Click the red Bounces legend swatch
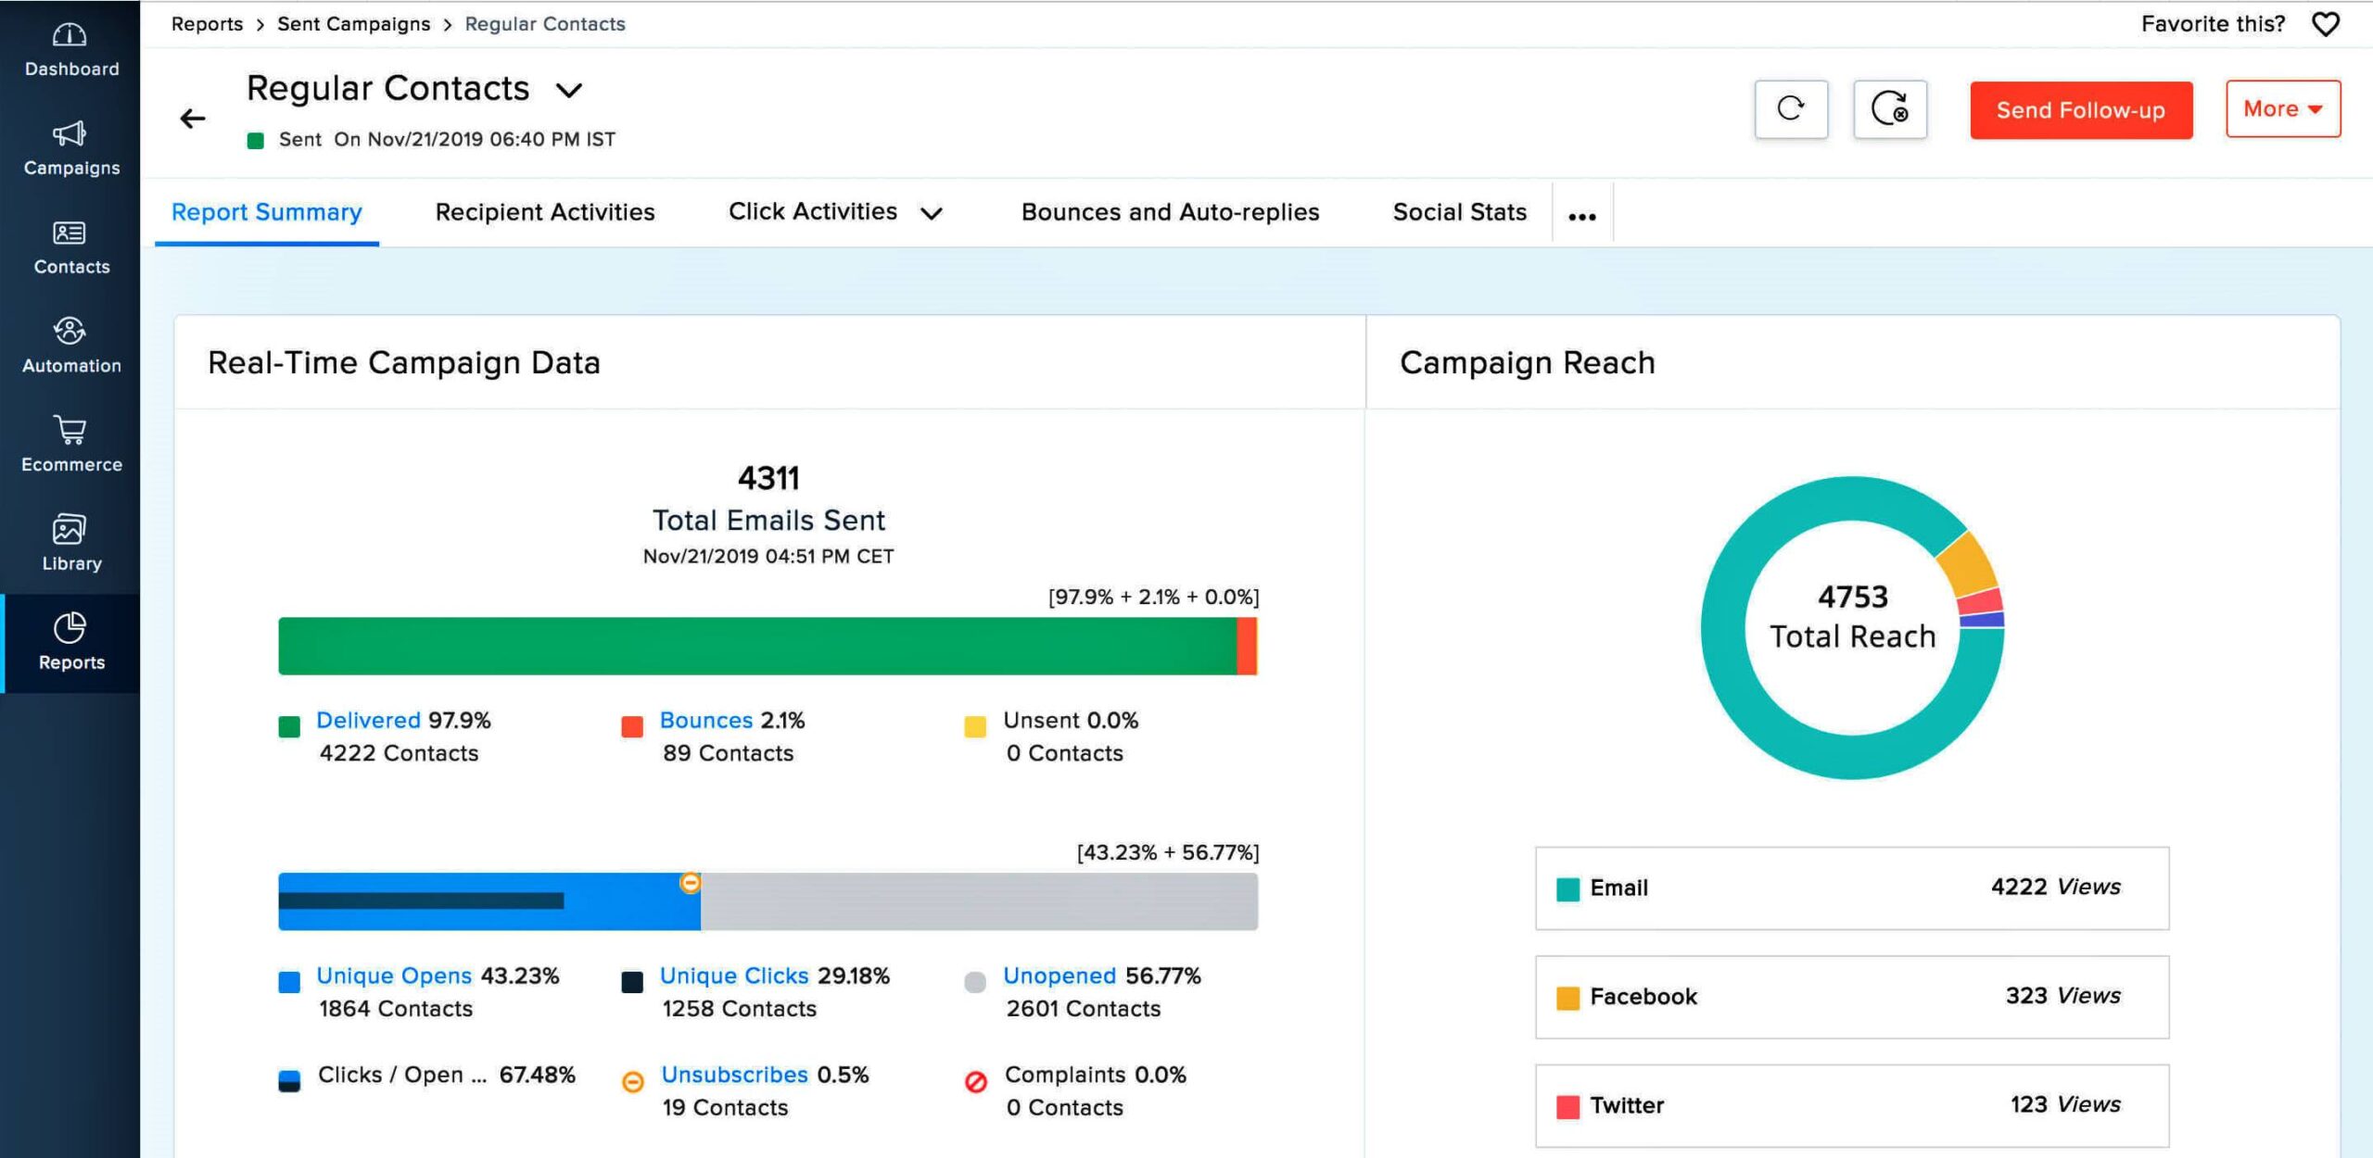 point(632,727)
